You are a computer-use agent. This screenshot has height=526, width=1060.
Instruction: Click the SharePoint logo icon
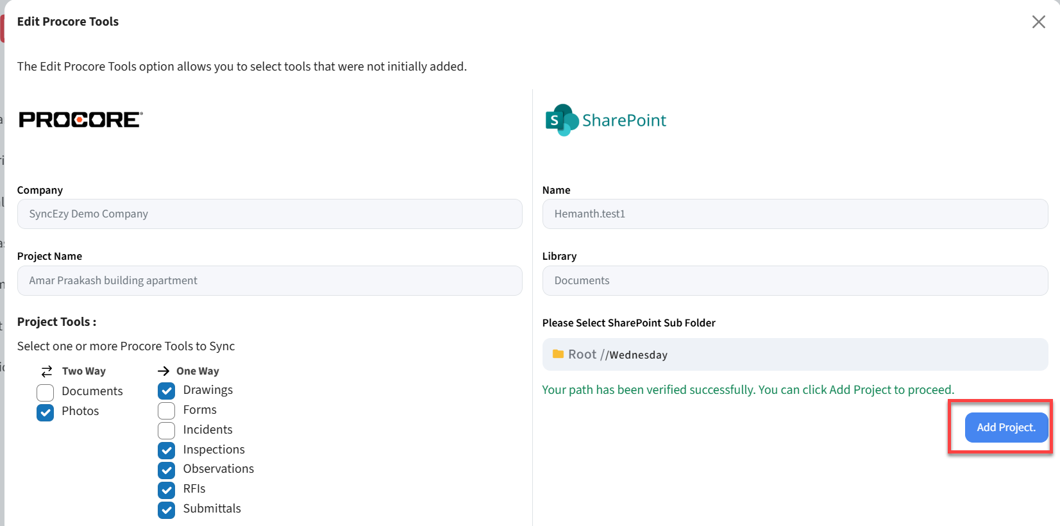coord(560,120)
